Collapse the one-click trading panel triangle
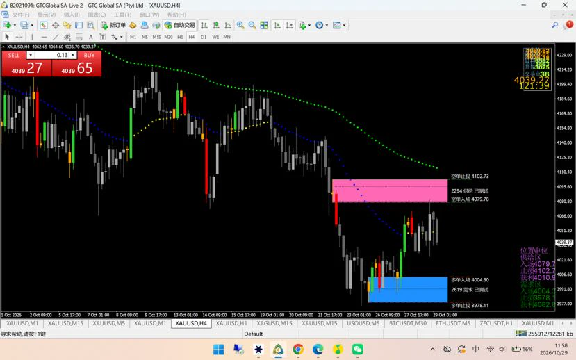The height and width of the screenshot is (360, 576). click(3, 47)
